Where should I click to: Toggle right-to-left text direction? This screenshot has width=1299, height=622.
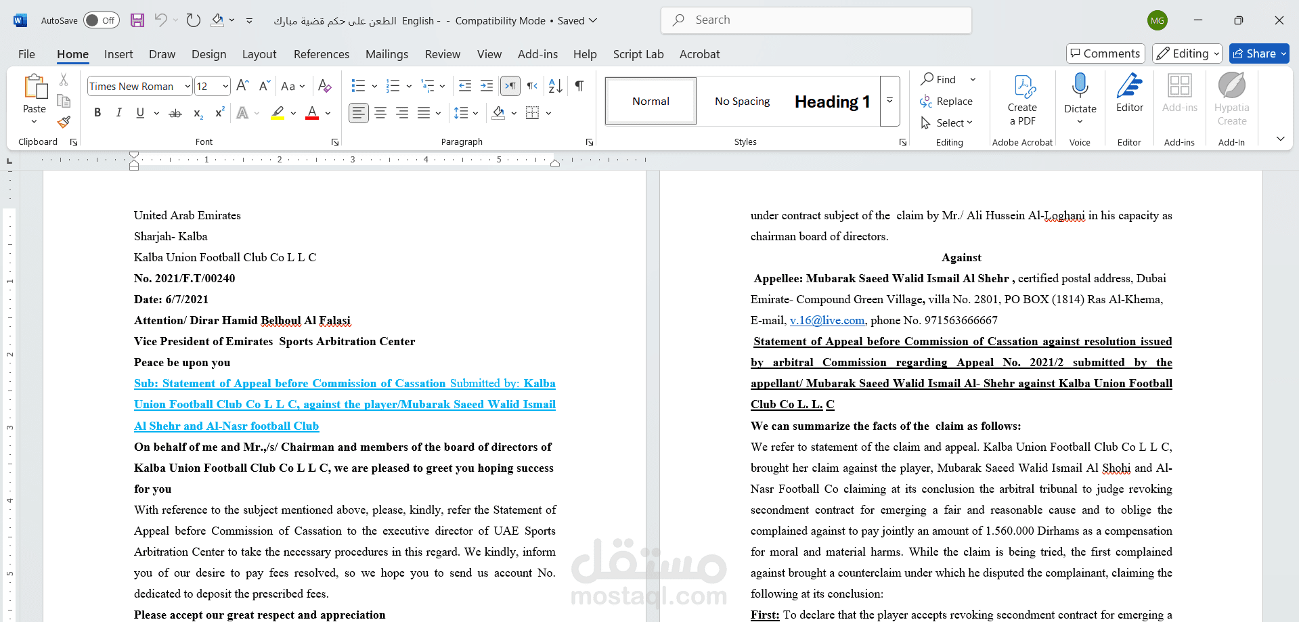click(x=533, y=86)
